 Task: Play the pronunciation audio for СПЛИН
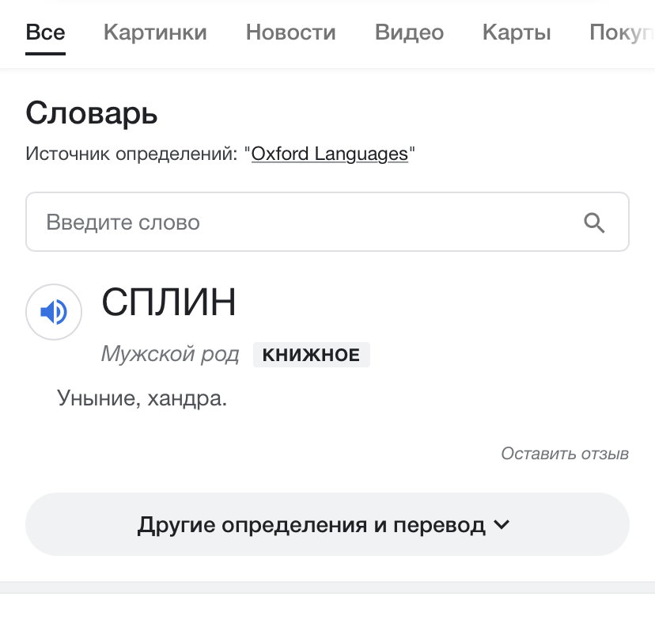pos(54,312)
